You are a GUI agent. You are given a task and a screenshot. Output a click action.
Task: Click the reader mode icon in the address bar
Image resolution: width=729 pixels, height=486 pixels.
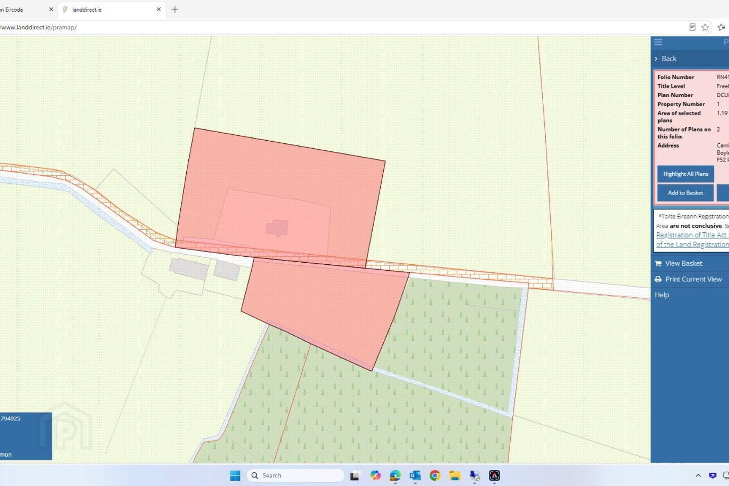pyautogui.click(x=692, y=27)
